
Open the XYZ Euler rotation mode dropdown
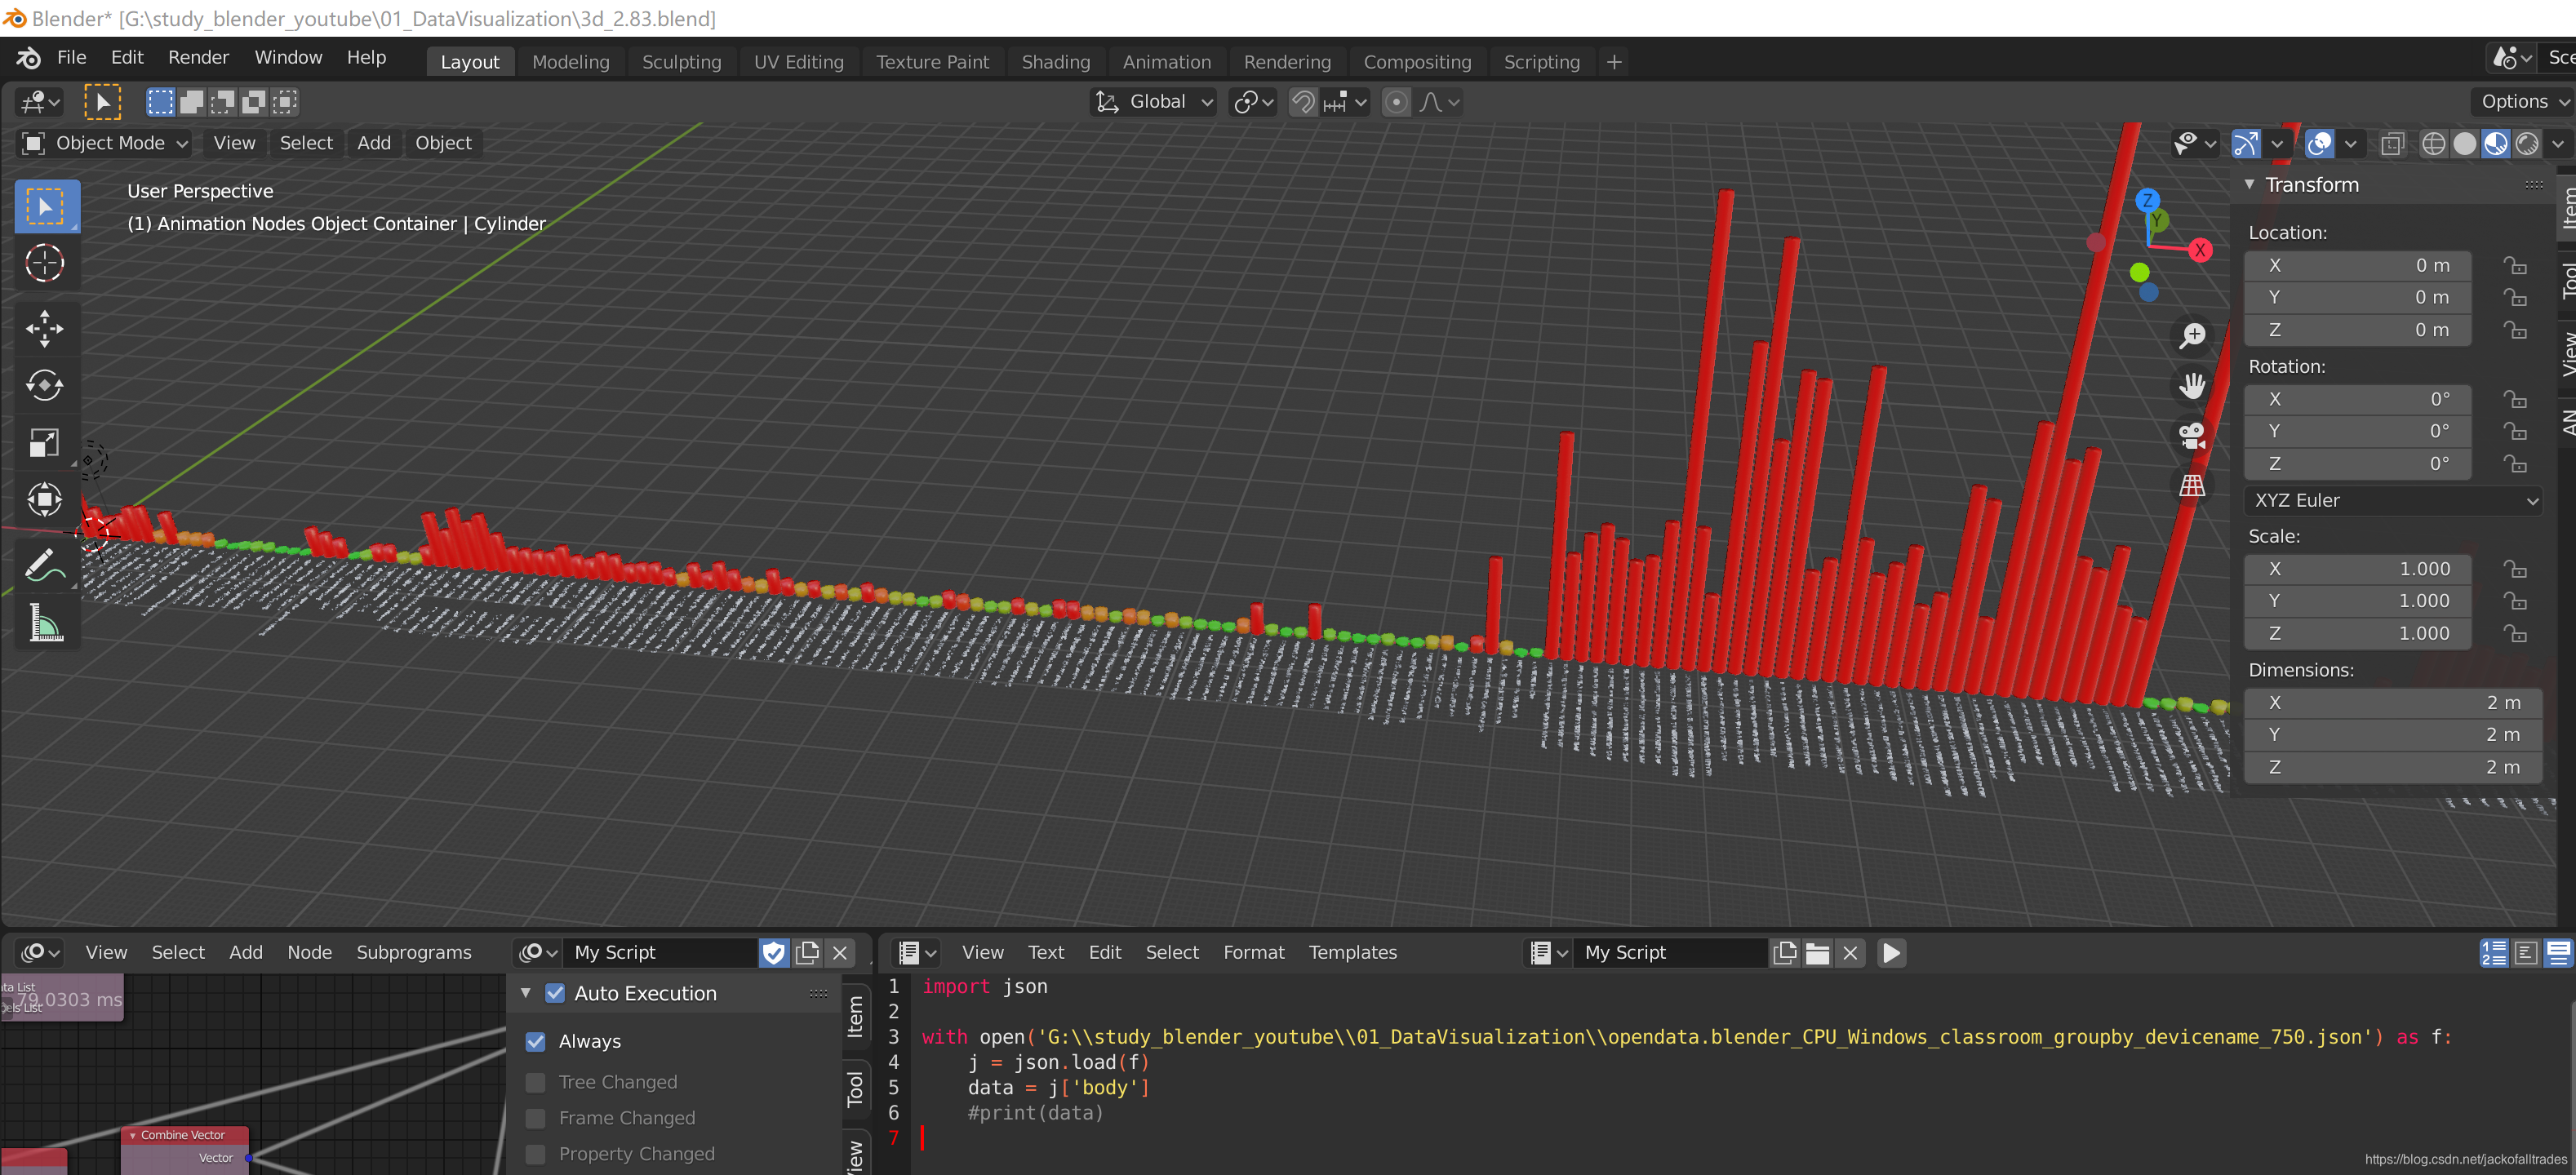[2393, 500]
